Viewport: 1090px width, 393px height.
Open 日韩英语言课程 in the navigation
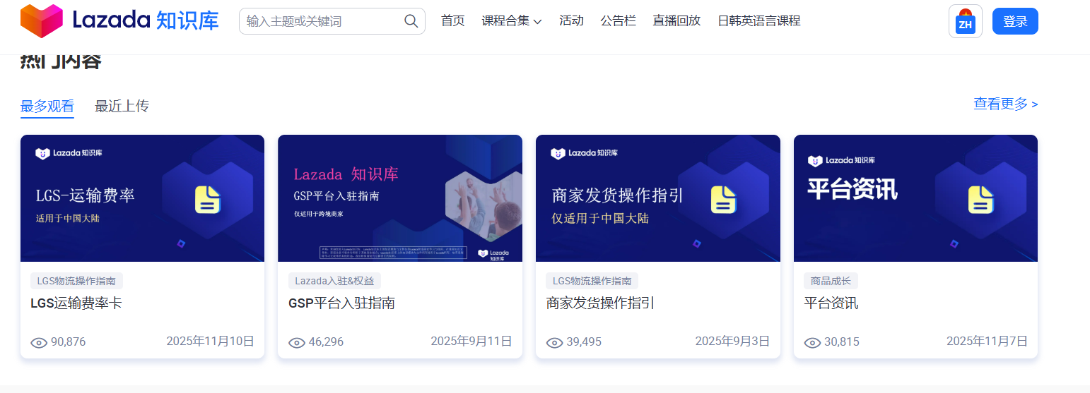click(x=759, y=21)
